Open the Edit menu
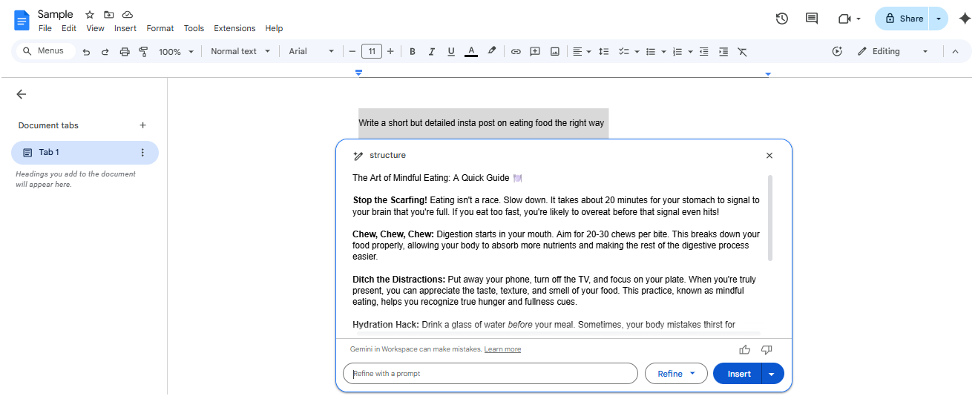The width and height of the screenshot is (978, 396). pos(69,28)
